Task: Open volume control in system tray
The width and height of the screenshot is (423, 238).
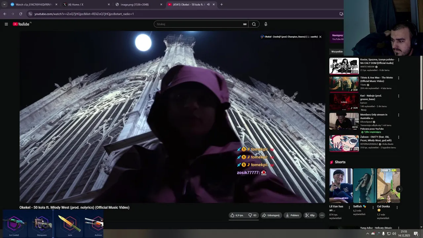Action: 394,234
